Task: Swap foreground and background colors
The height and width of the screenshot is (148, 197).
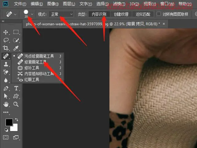Action: pos(17,119)
